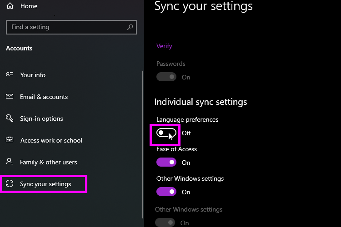
Task: Click the sidebar vertical scrollbar
Action: pyautogui.click(x=143, y=144)
